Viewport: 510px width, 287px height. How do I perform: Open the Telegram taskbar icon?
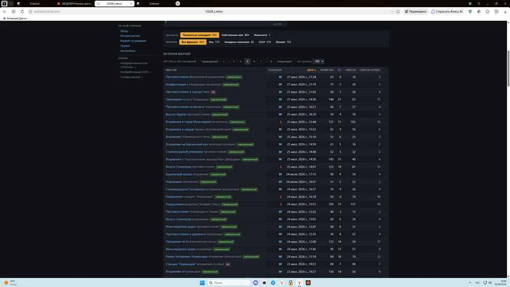pos(273,283)
